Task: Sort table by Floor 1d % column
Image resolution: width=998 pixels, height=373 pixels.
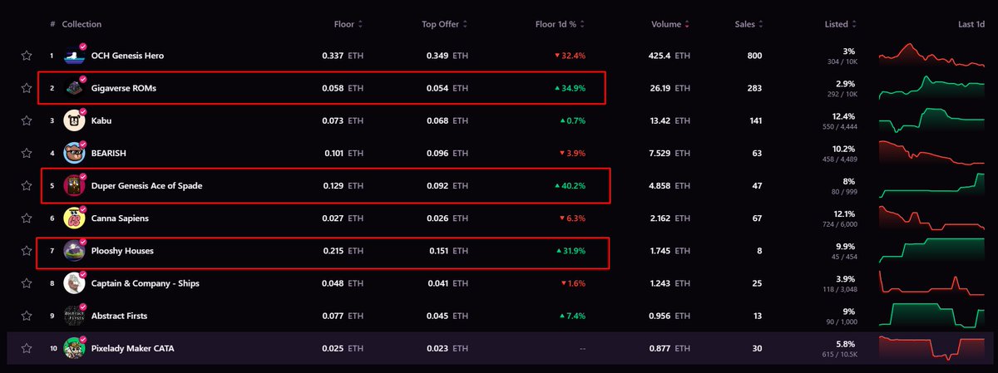Action: 561,25
